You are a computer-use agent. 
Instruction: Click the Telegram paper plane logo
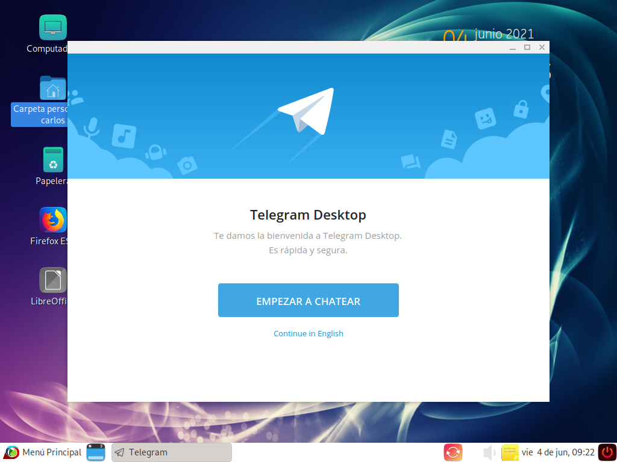click(307, 111)
